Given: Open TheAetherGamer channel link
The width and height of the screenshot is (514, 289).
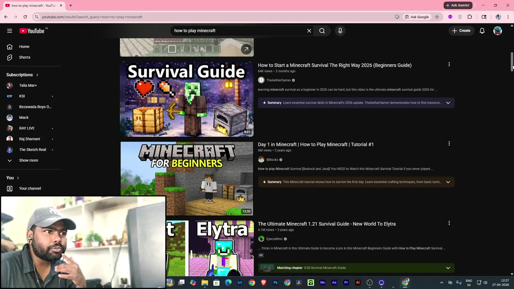Looking at the screenshot, I should click(x=278, y=80).
